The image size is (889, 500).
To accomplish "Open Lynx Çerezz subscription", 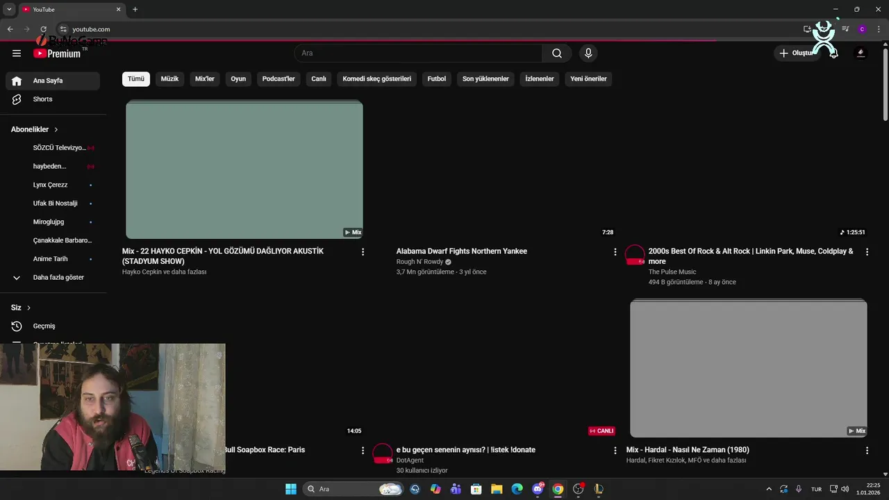I will pyautogui.click(x=53, y=185).
